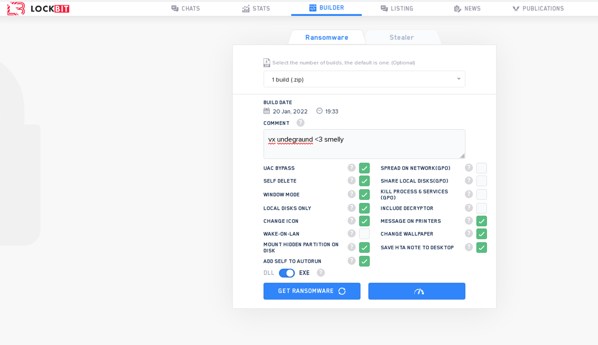Uncheck the CHANGE WALLPAPER checkbox

pos(481,234)
